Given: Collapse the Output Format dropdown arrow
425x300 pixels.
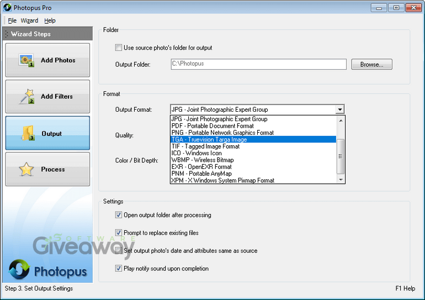Looking at the screenshot, I should point(339,110).
